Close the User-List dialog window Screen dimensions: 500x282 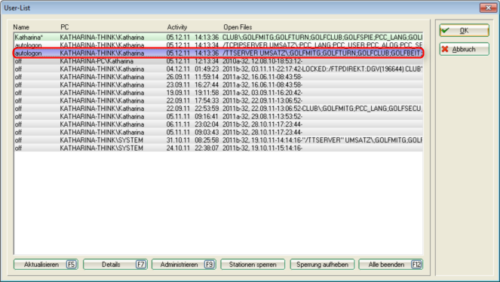488,8
